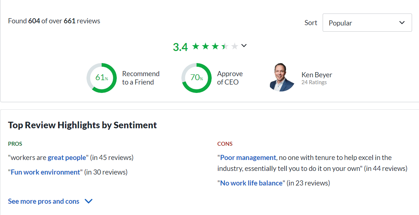The width and height of the screenshot is (419, 215).
Task: Expand the chevron next to See more pros and cons
Action: click(x=88, y=201)
